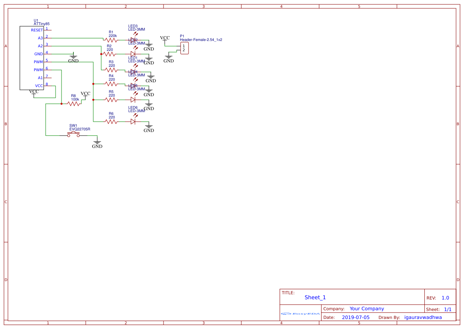464x329 pixels.
Task: Select the date 2019-07-05 field
Action: [356, 317]
